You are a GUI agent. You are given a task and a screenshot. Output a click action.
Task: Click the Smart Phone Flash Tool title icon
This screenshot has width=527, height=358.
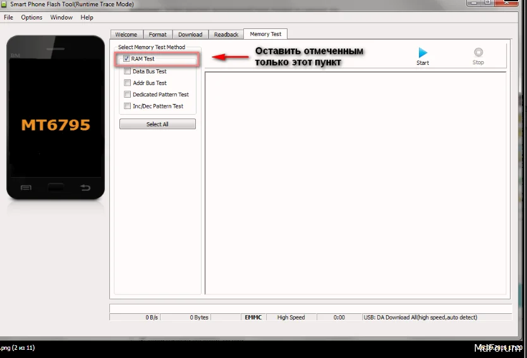click(4, 4)
